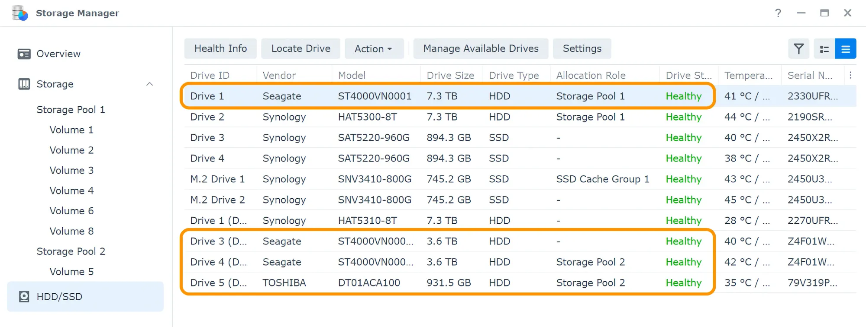866x327 pixels.
Task: Select the list view icon
Action: tap(845, 49)
